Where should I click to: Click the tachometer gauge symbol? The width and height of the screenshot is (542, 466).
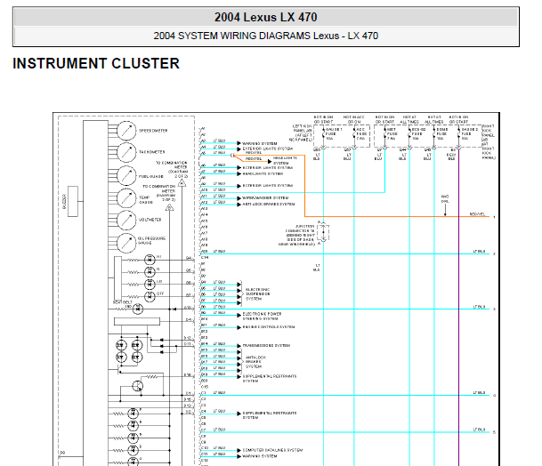click(x=126, y=152)
